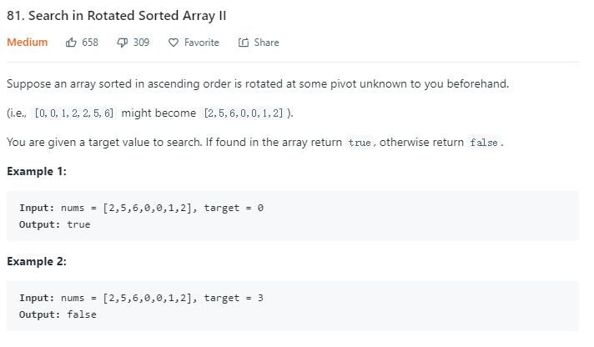Click the Medium difficulty label
Image resolution: width=594 pixels, height=347 pixels.
28,43
